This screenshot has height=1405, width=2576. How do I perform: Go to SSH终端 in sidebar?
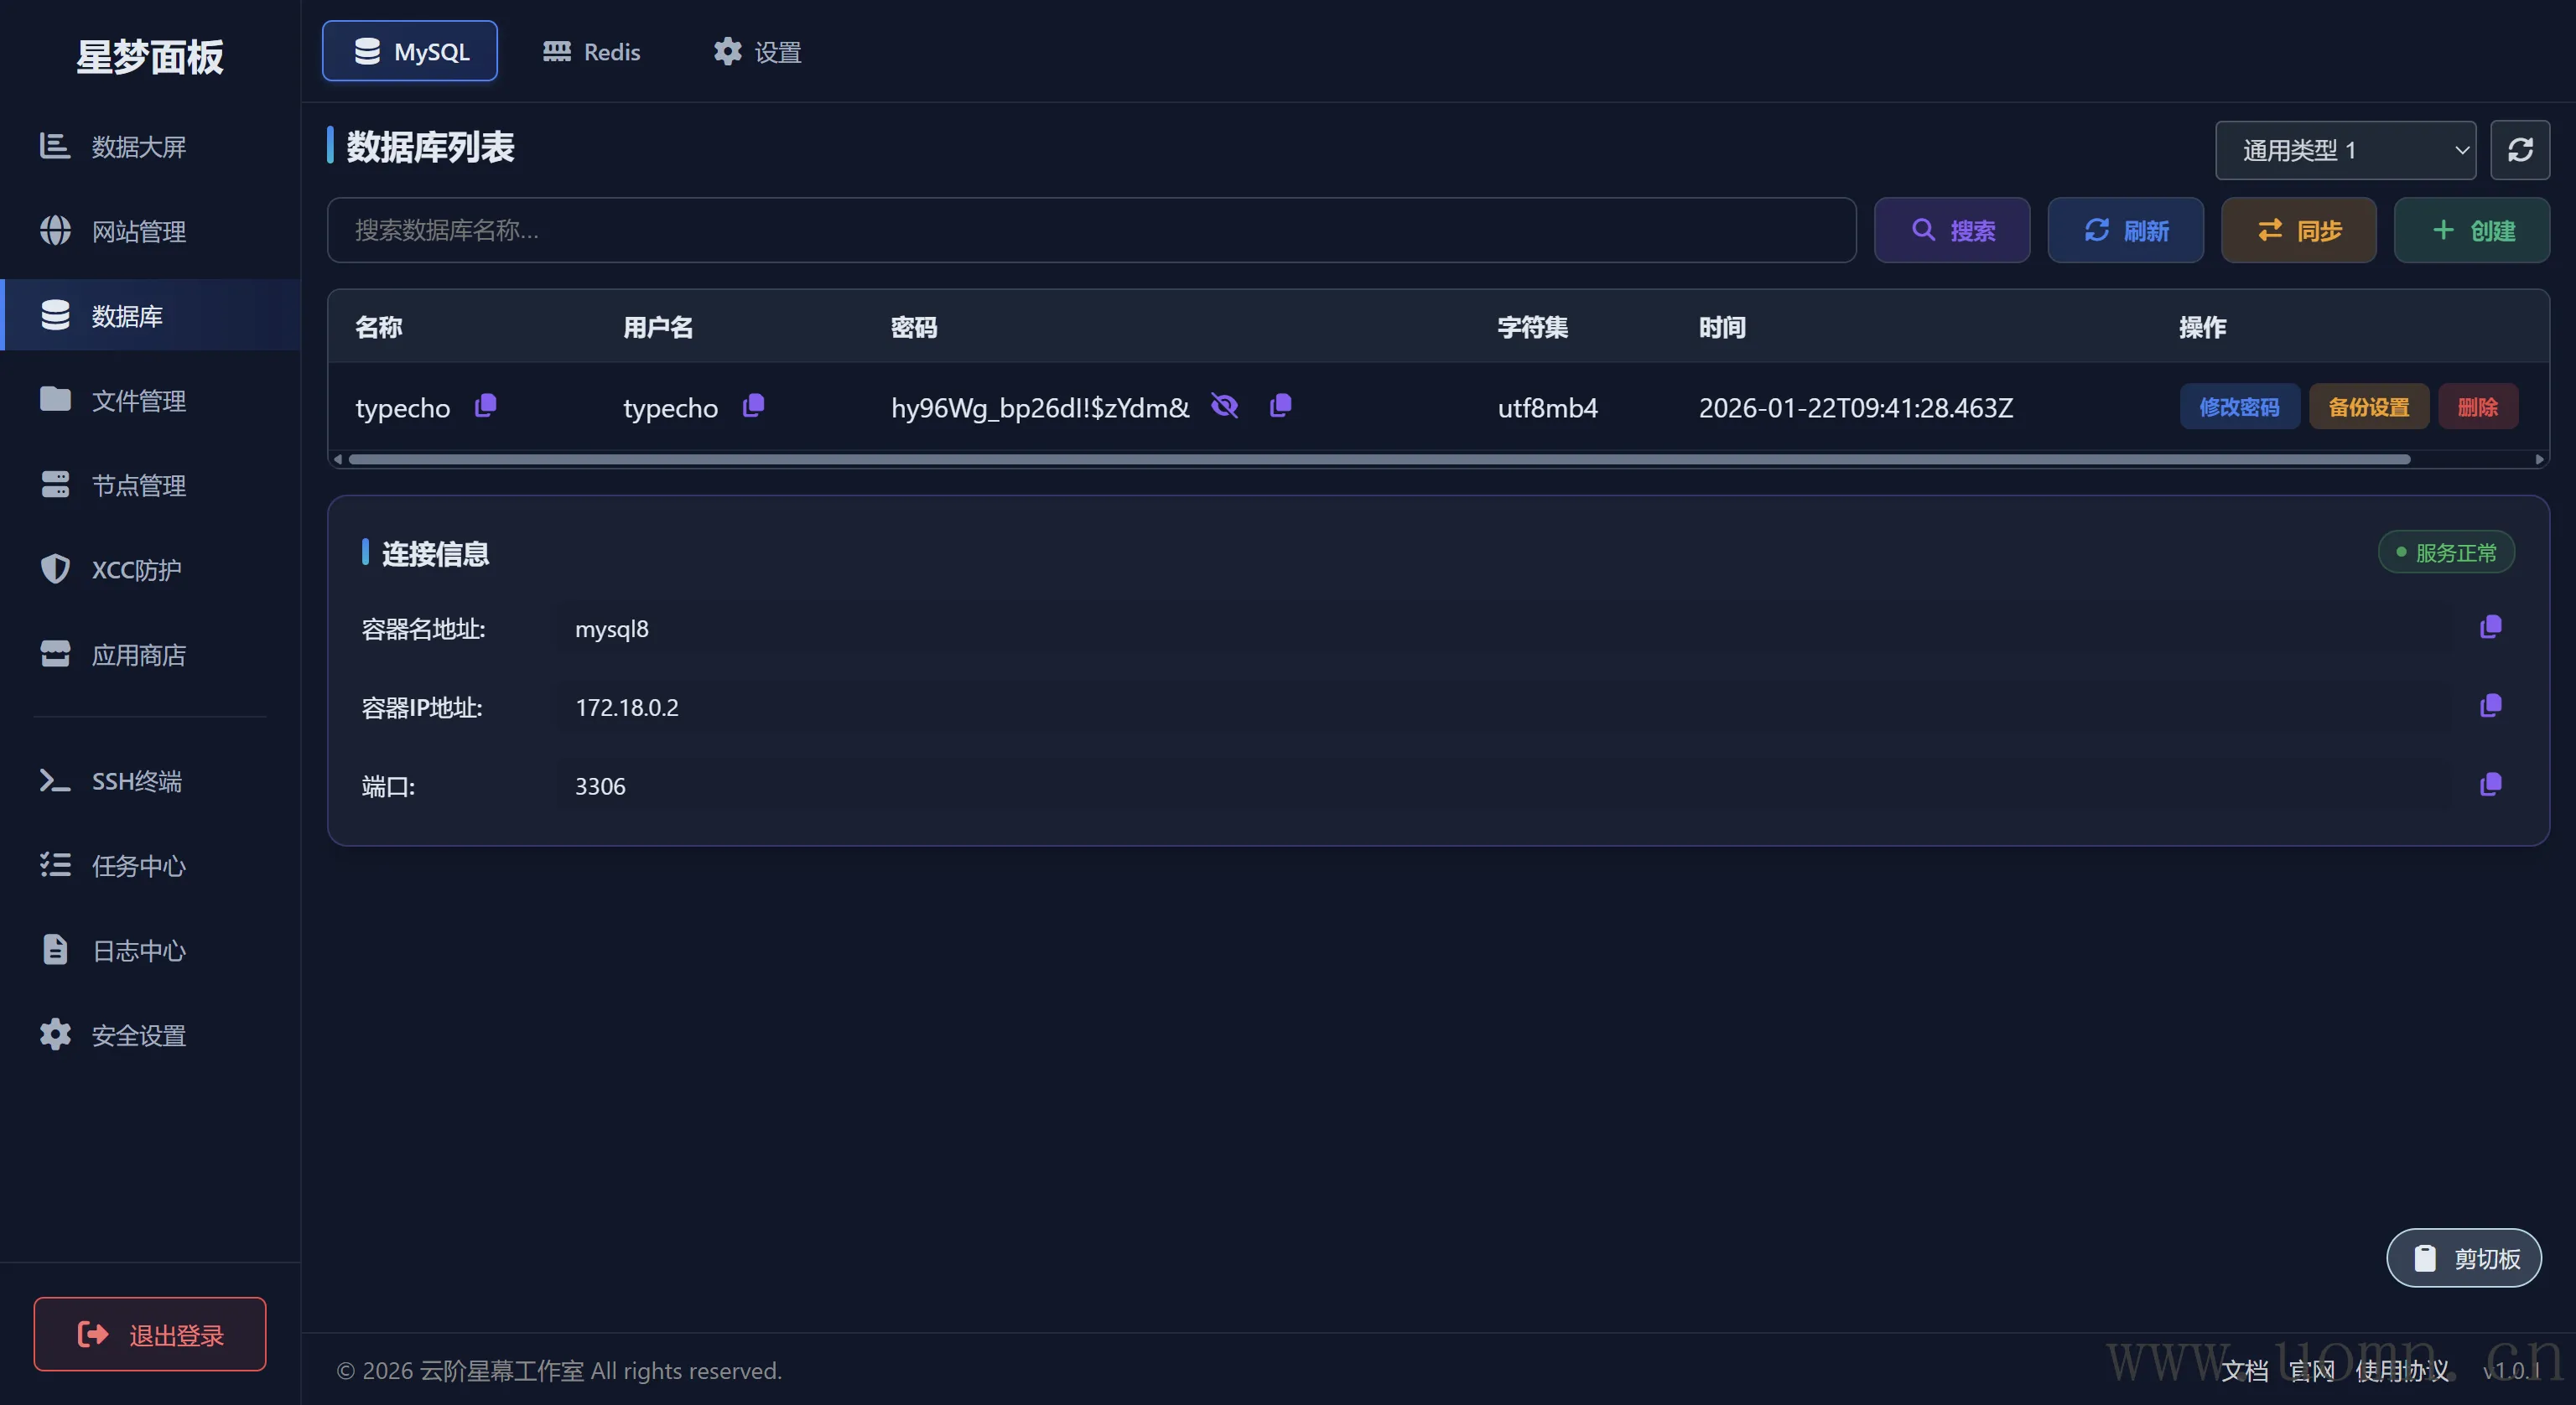(136, 781)
